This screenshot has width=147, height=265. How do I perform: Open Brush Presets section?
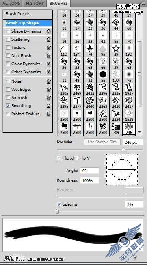coord(28,14)
